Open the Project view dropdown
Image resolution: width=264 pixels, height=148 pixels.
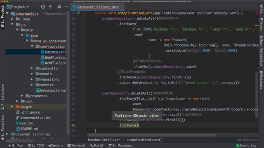point(18,7)
